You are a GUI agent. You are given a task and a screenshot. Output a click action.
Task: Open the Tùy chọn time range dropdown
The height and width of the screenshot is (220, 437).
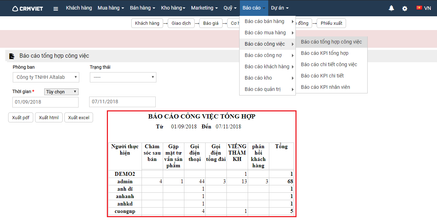click(x=61, y=92)
